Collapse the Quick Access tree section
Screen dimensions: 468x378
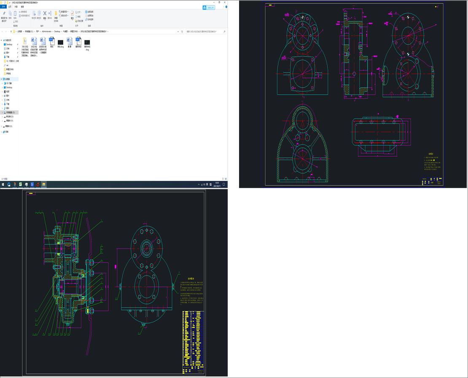(x=2, y=40)
